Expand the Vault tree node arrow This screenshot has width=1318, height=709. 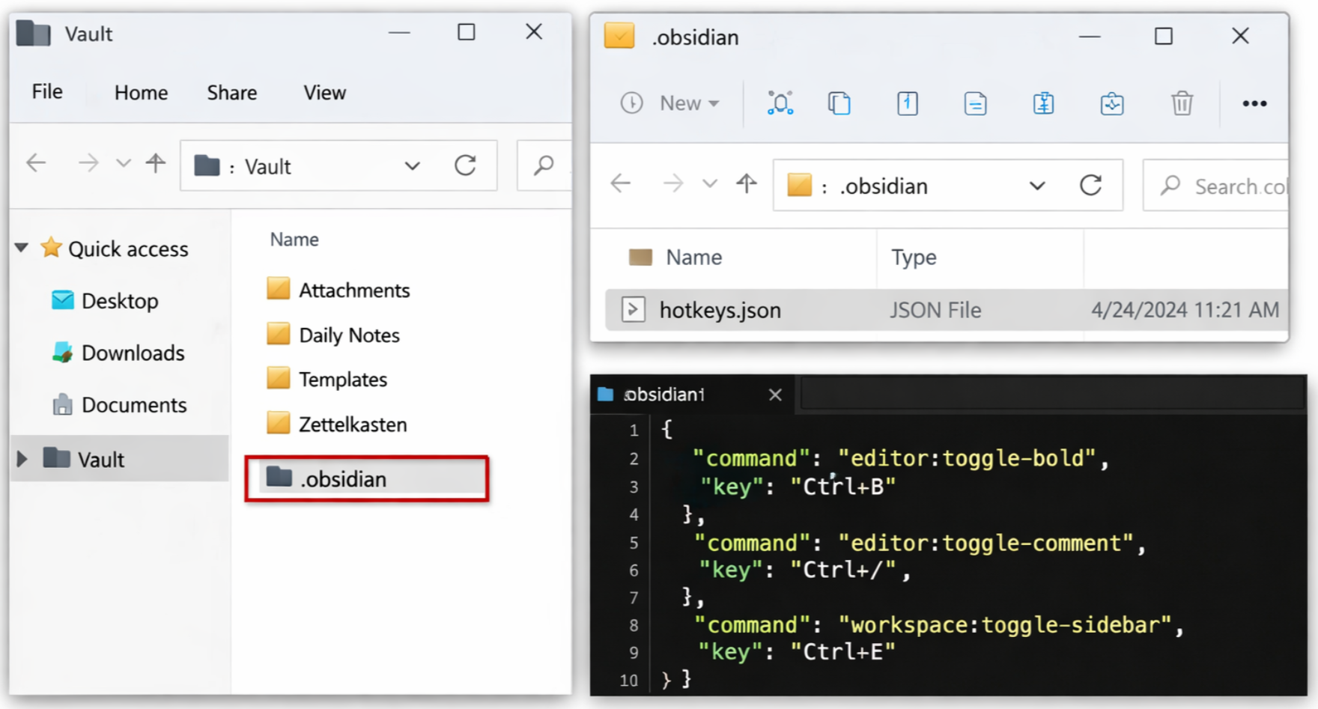22,459
